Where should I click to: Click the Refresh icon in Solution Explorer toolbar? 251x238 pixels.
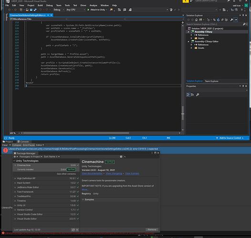coord(218,20)
